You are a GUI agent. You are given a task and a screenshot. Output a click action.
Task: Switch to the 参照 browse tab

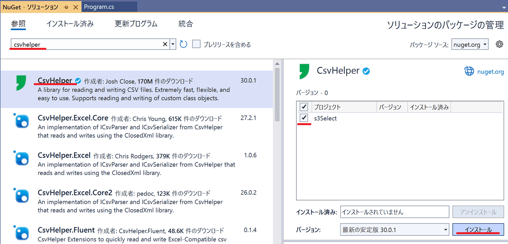18,24
